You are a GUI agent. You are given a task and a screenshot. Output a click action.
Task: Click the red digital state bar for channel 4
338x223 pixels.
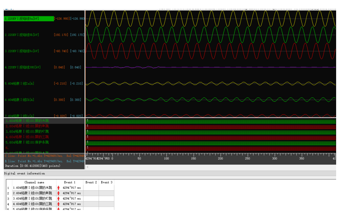click(x=211, y=138)
